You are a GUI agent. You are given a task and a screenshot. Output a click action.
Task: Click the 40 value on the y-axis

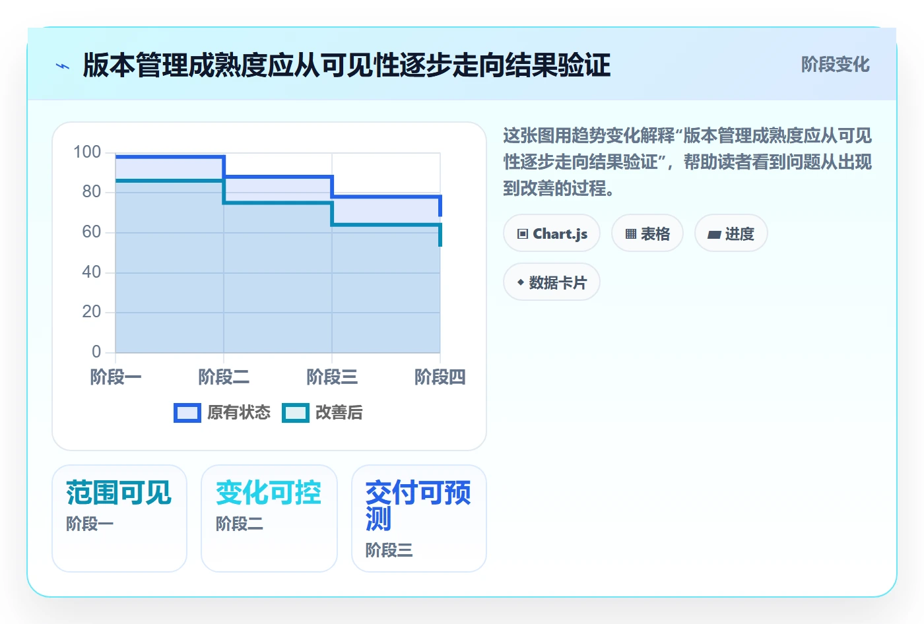(92, 272)
